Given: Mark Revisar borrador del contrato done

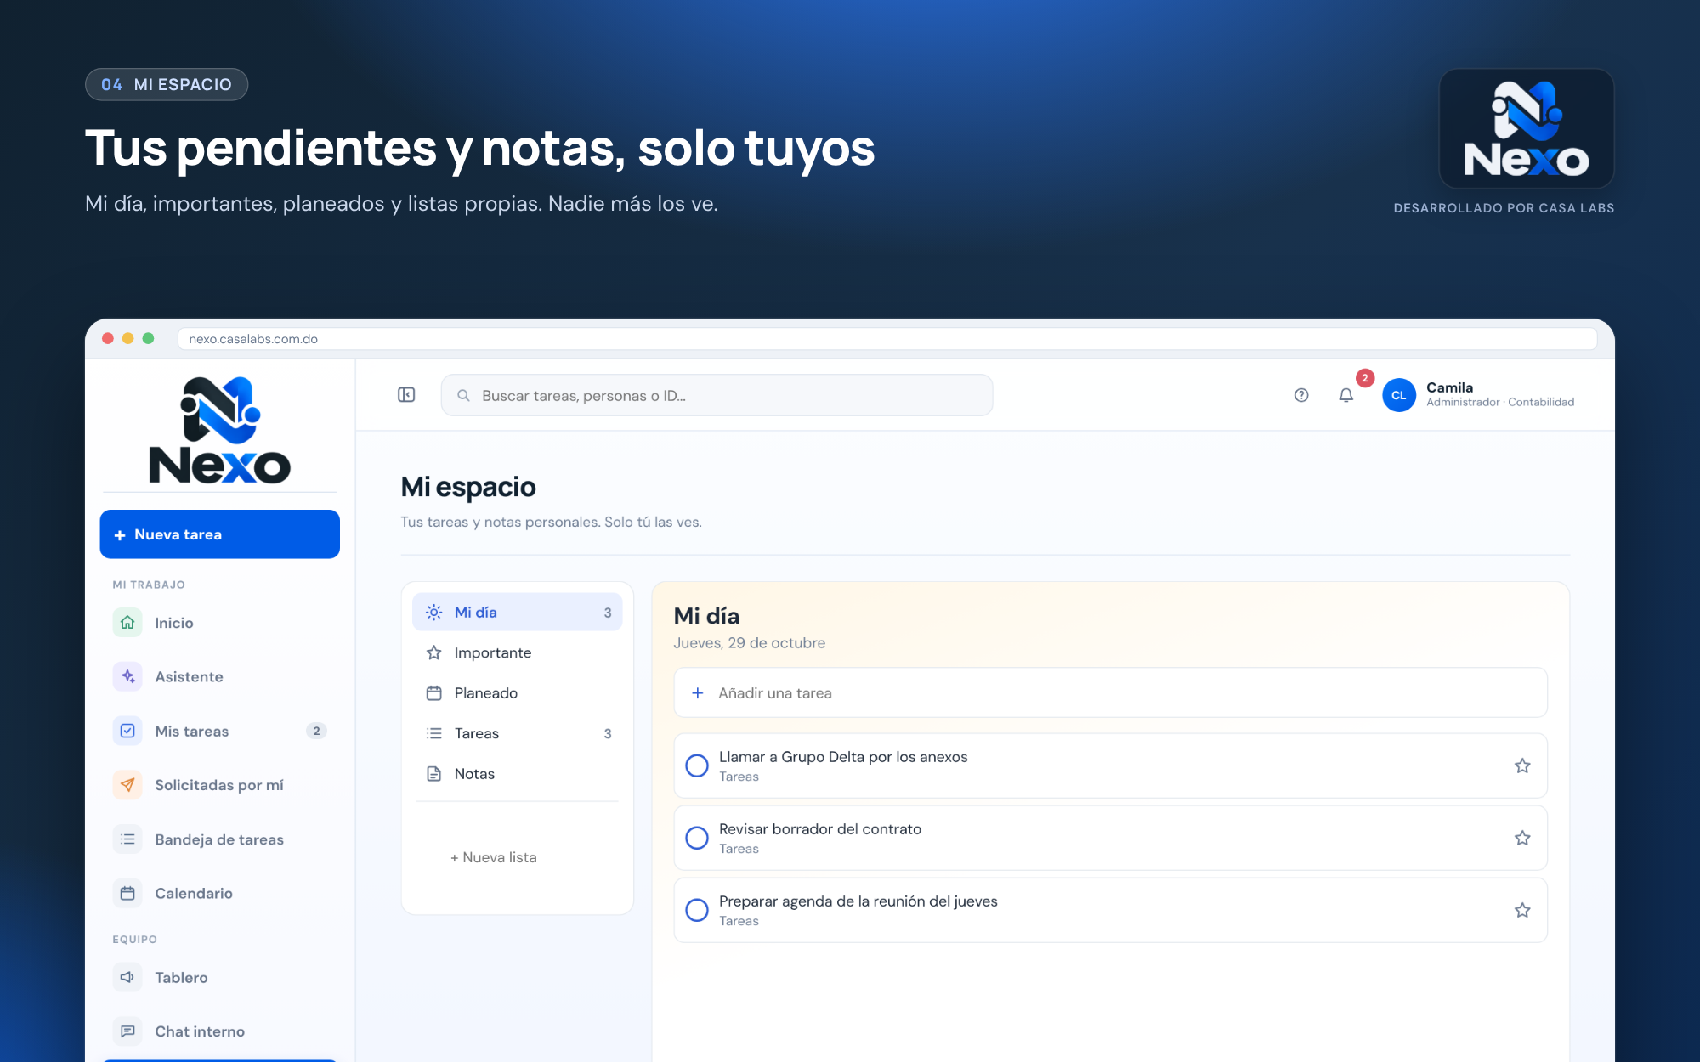Looking at the screenshot, I should click(697, 838).
